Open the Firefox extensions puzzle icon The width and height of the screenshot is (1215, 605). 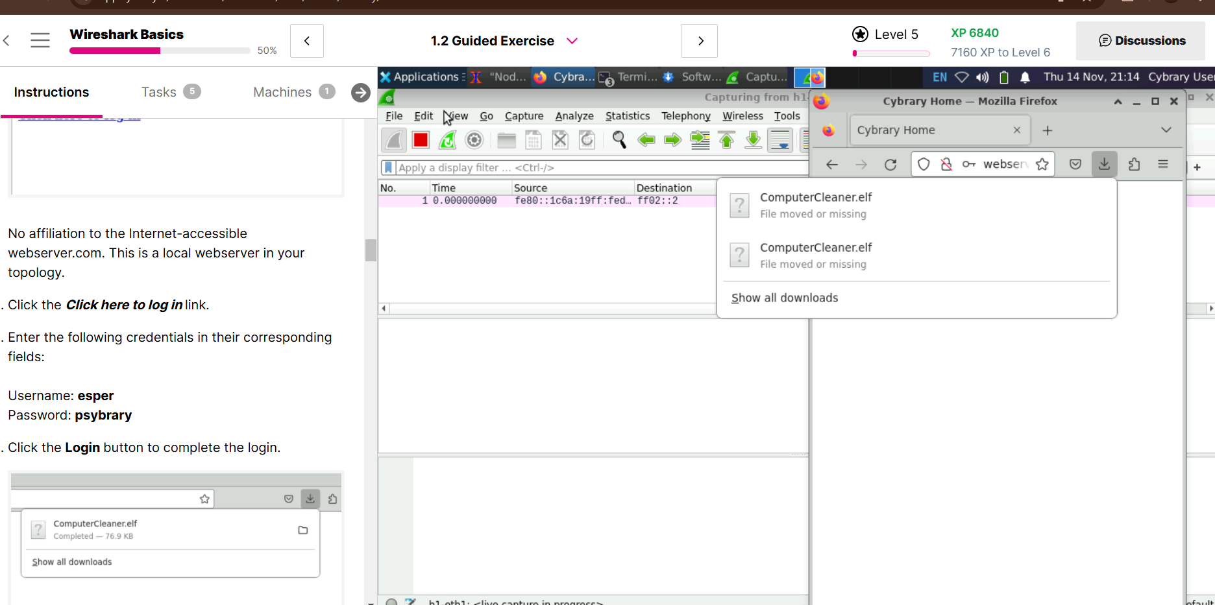click(x=1134, y=165)
